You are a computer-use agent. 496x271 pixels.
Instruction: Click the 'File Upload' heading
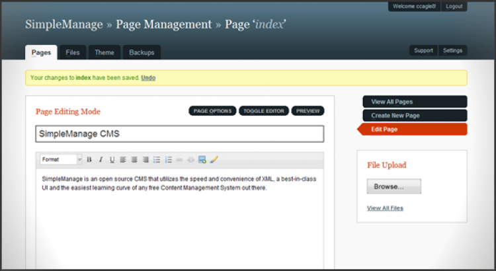(x=387, y=165)
